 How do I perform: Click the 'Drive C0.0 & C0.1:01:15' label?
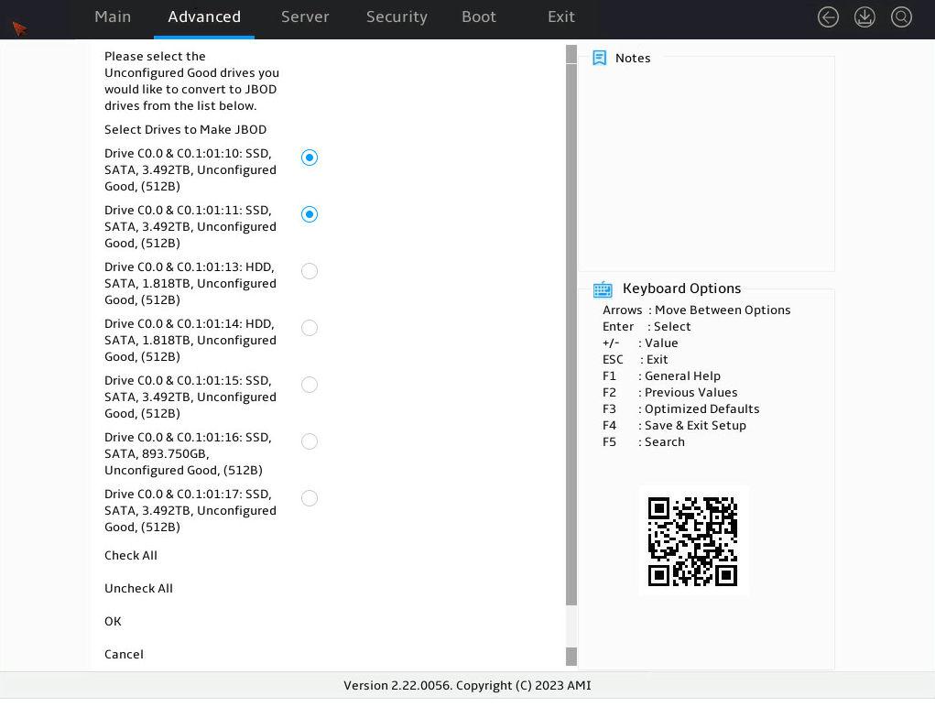(190, 397)
